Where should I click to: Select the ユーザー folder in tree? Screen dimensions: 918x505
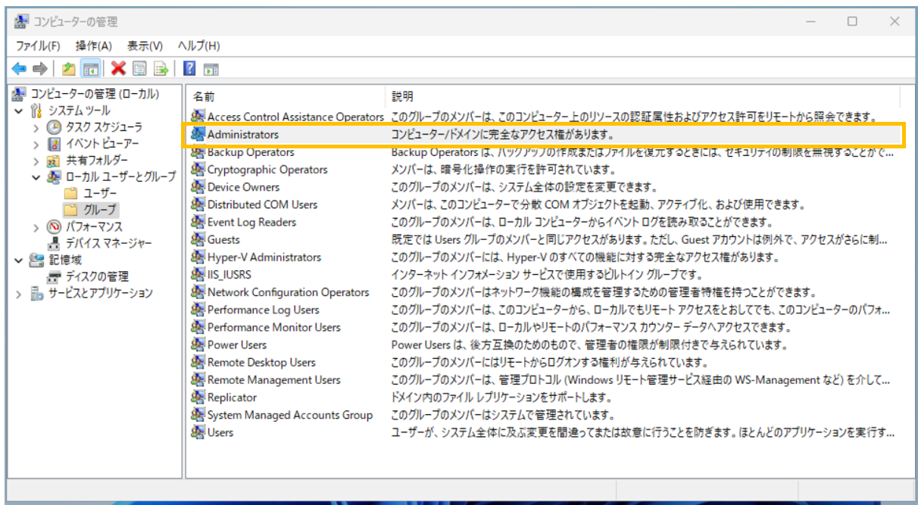click(x=89, y=193)
